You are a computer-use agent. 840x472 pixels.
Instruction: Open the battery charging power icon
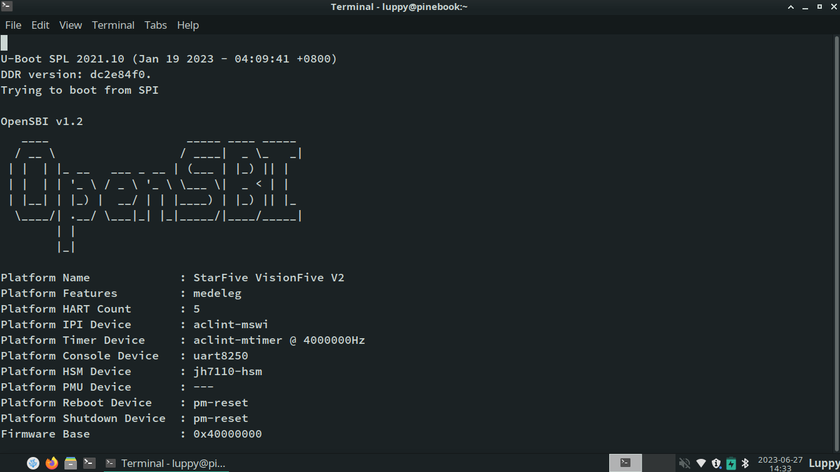731,463
